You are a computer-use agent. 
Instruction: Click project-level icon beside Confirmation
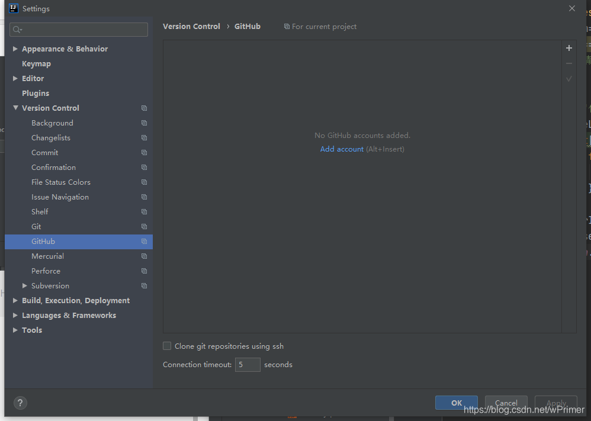coord(144,168)
